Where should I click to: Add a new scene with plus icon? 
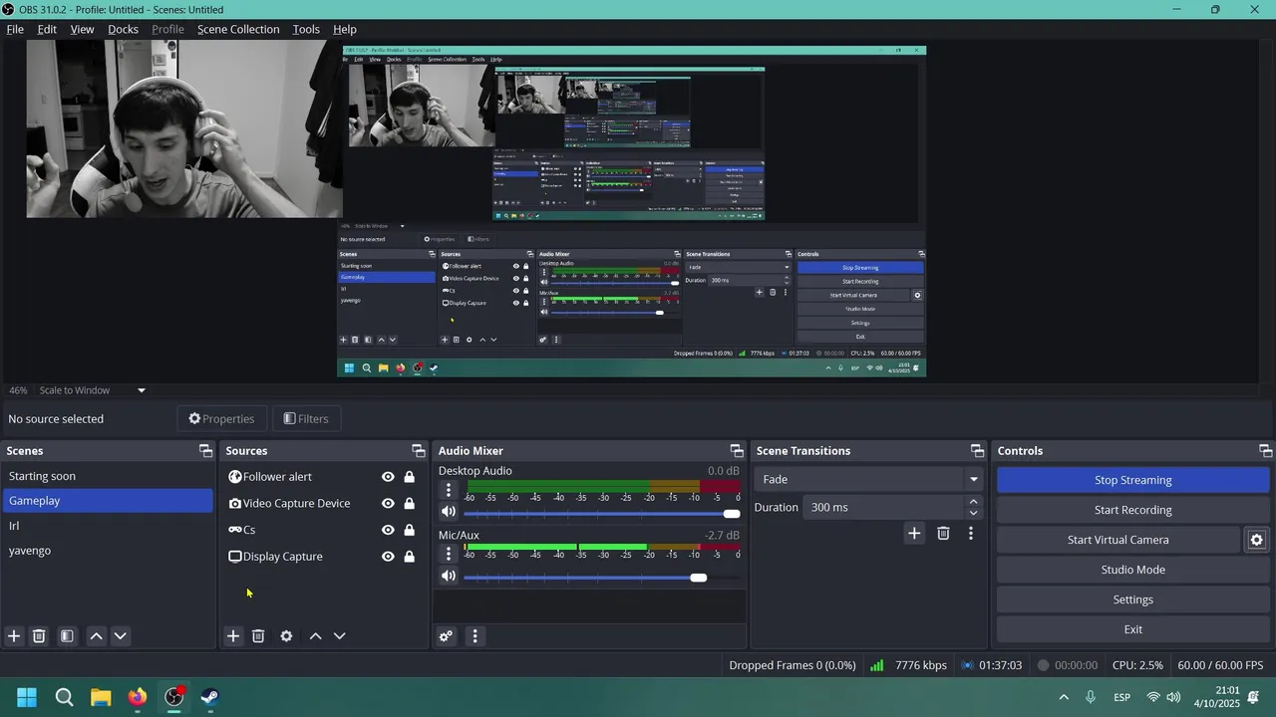click(x=14, y=635)
